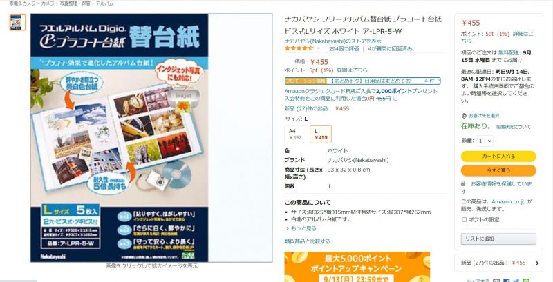Viewport: 553px width, 282px height.
Task: Expand the promotion info dropdown bar
Action: coord(362,81)
